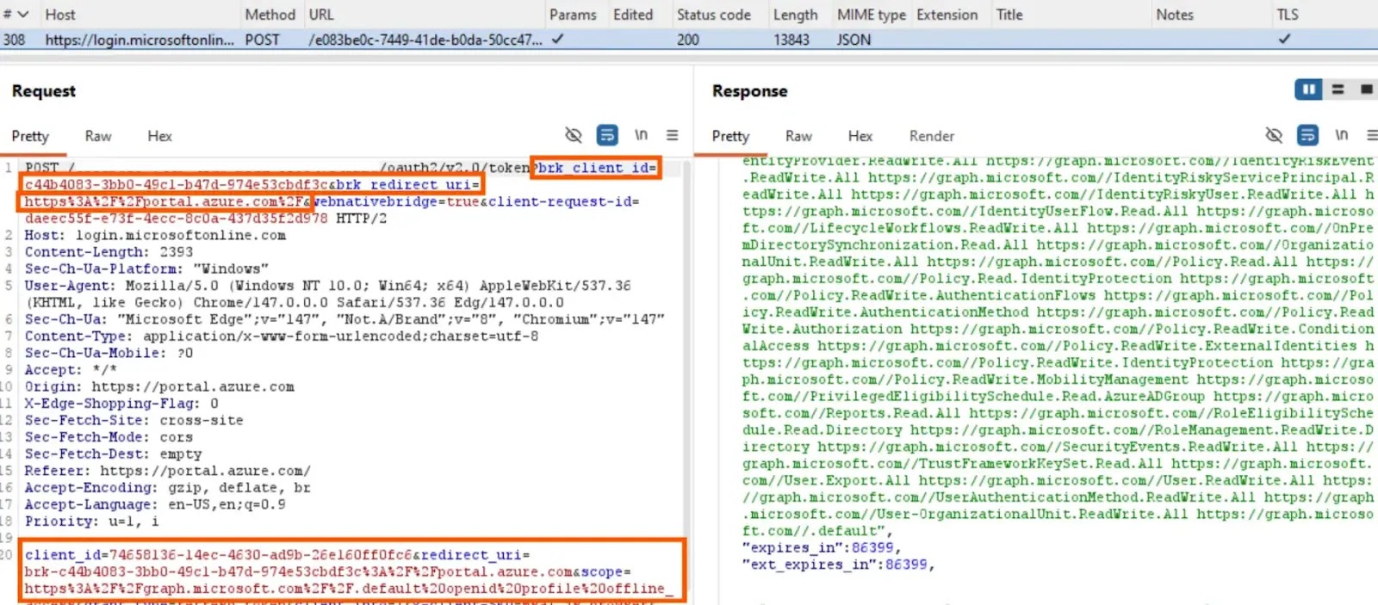Sort history by Edited column

coord(633,15)
